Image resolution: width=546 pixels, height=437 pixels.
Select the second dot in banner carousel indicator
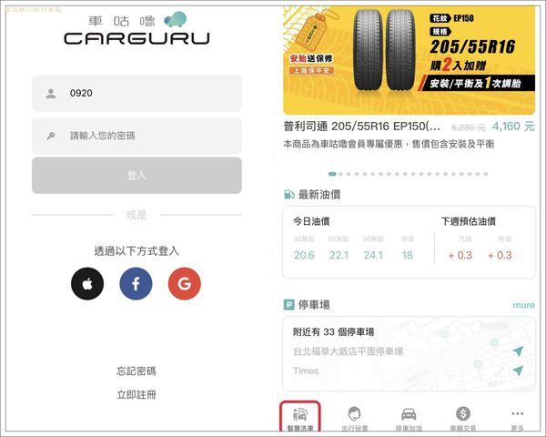pos(340,174)
